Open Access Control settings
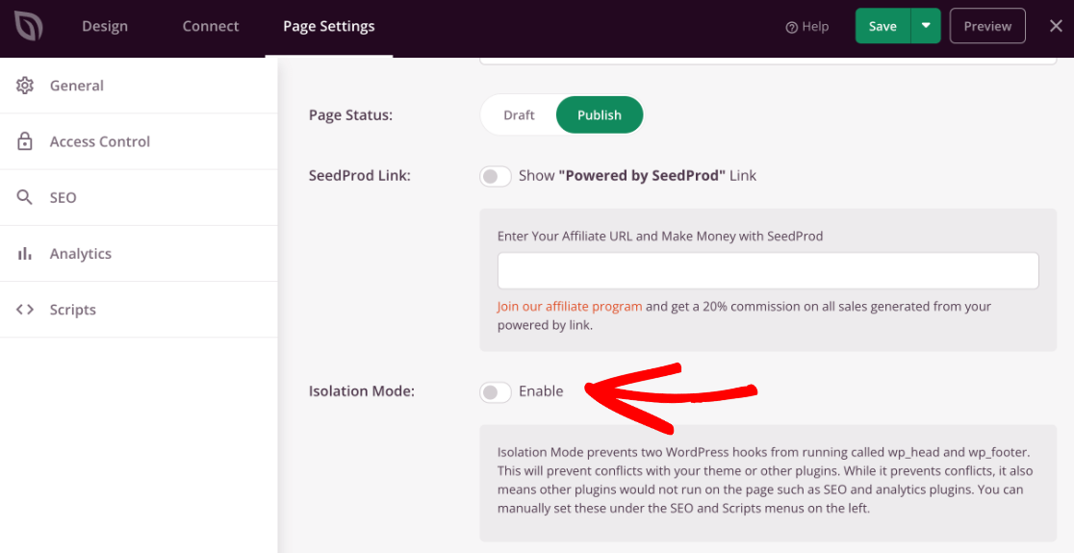 pyautogui.click(x=139, y=141)
